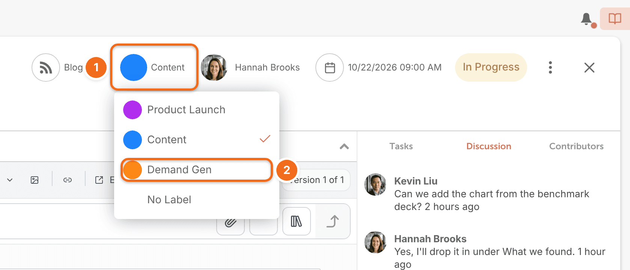Insert image using the toolbar icon

(x=35, y=180)
